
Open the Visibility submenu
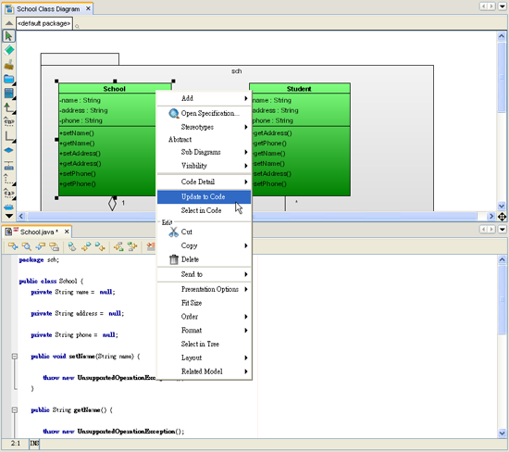204,166
